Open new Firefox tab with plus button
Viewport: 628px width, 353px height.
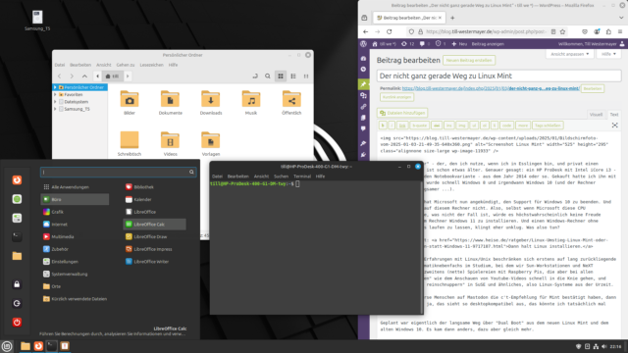coord(452,18)
